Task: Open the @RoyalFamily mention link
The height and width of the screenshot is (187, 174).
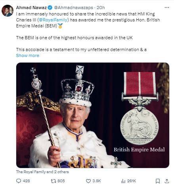Action: (53, 20)
